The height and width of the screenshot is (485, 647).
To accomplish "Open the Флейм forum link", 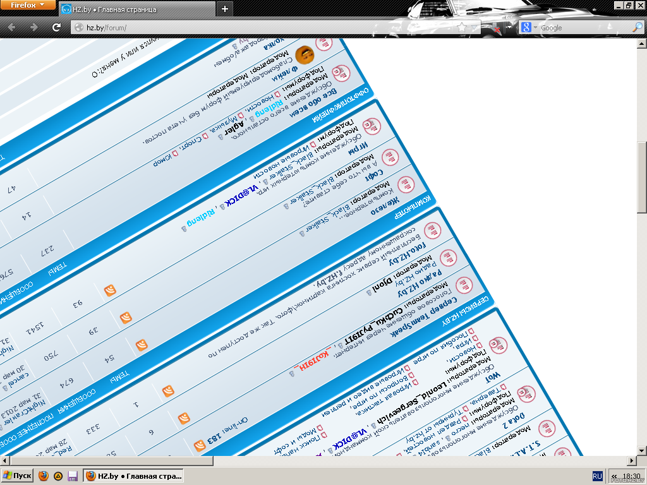I will [x=284, y=74].
